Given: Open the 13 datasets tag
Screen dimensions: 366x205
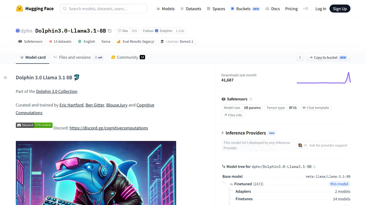Looking at the screenshot, I should [x=60, y=41].
